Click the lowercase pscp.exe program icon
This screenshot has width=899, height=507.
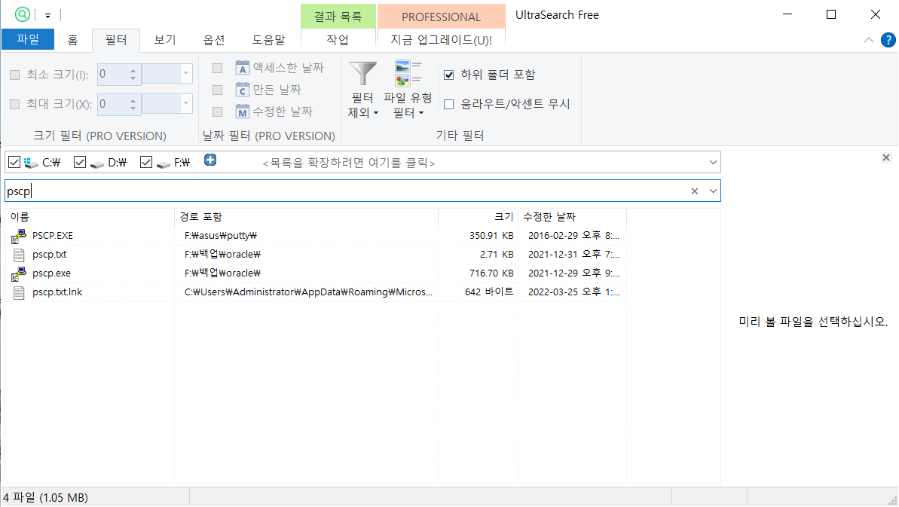(18, 273)
